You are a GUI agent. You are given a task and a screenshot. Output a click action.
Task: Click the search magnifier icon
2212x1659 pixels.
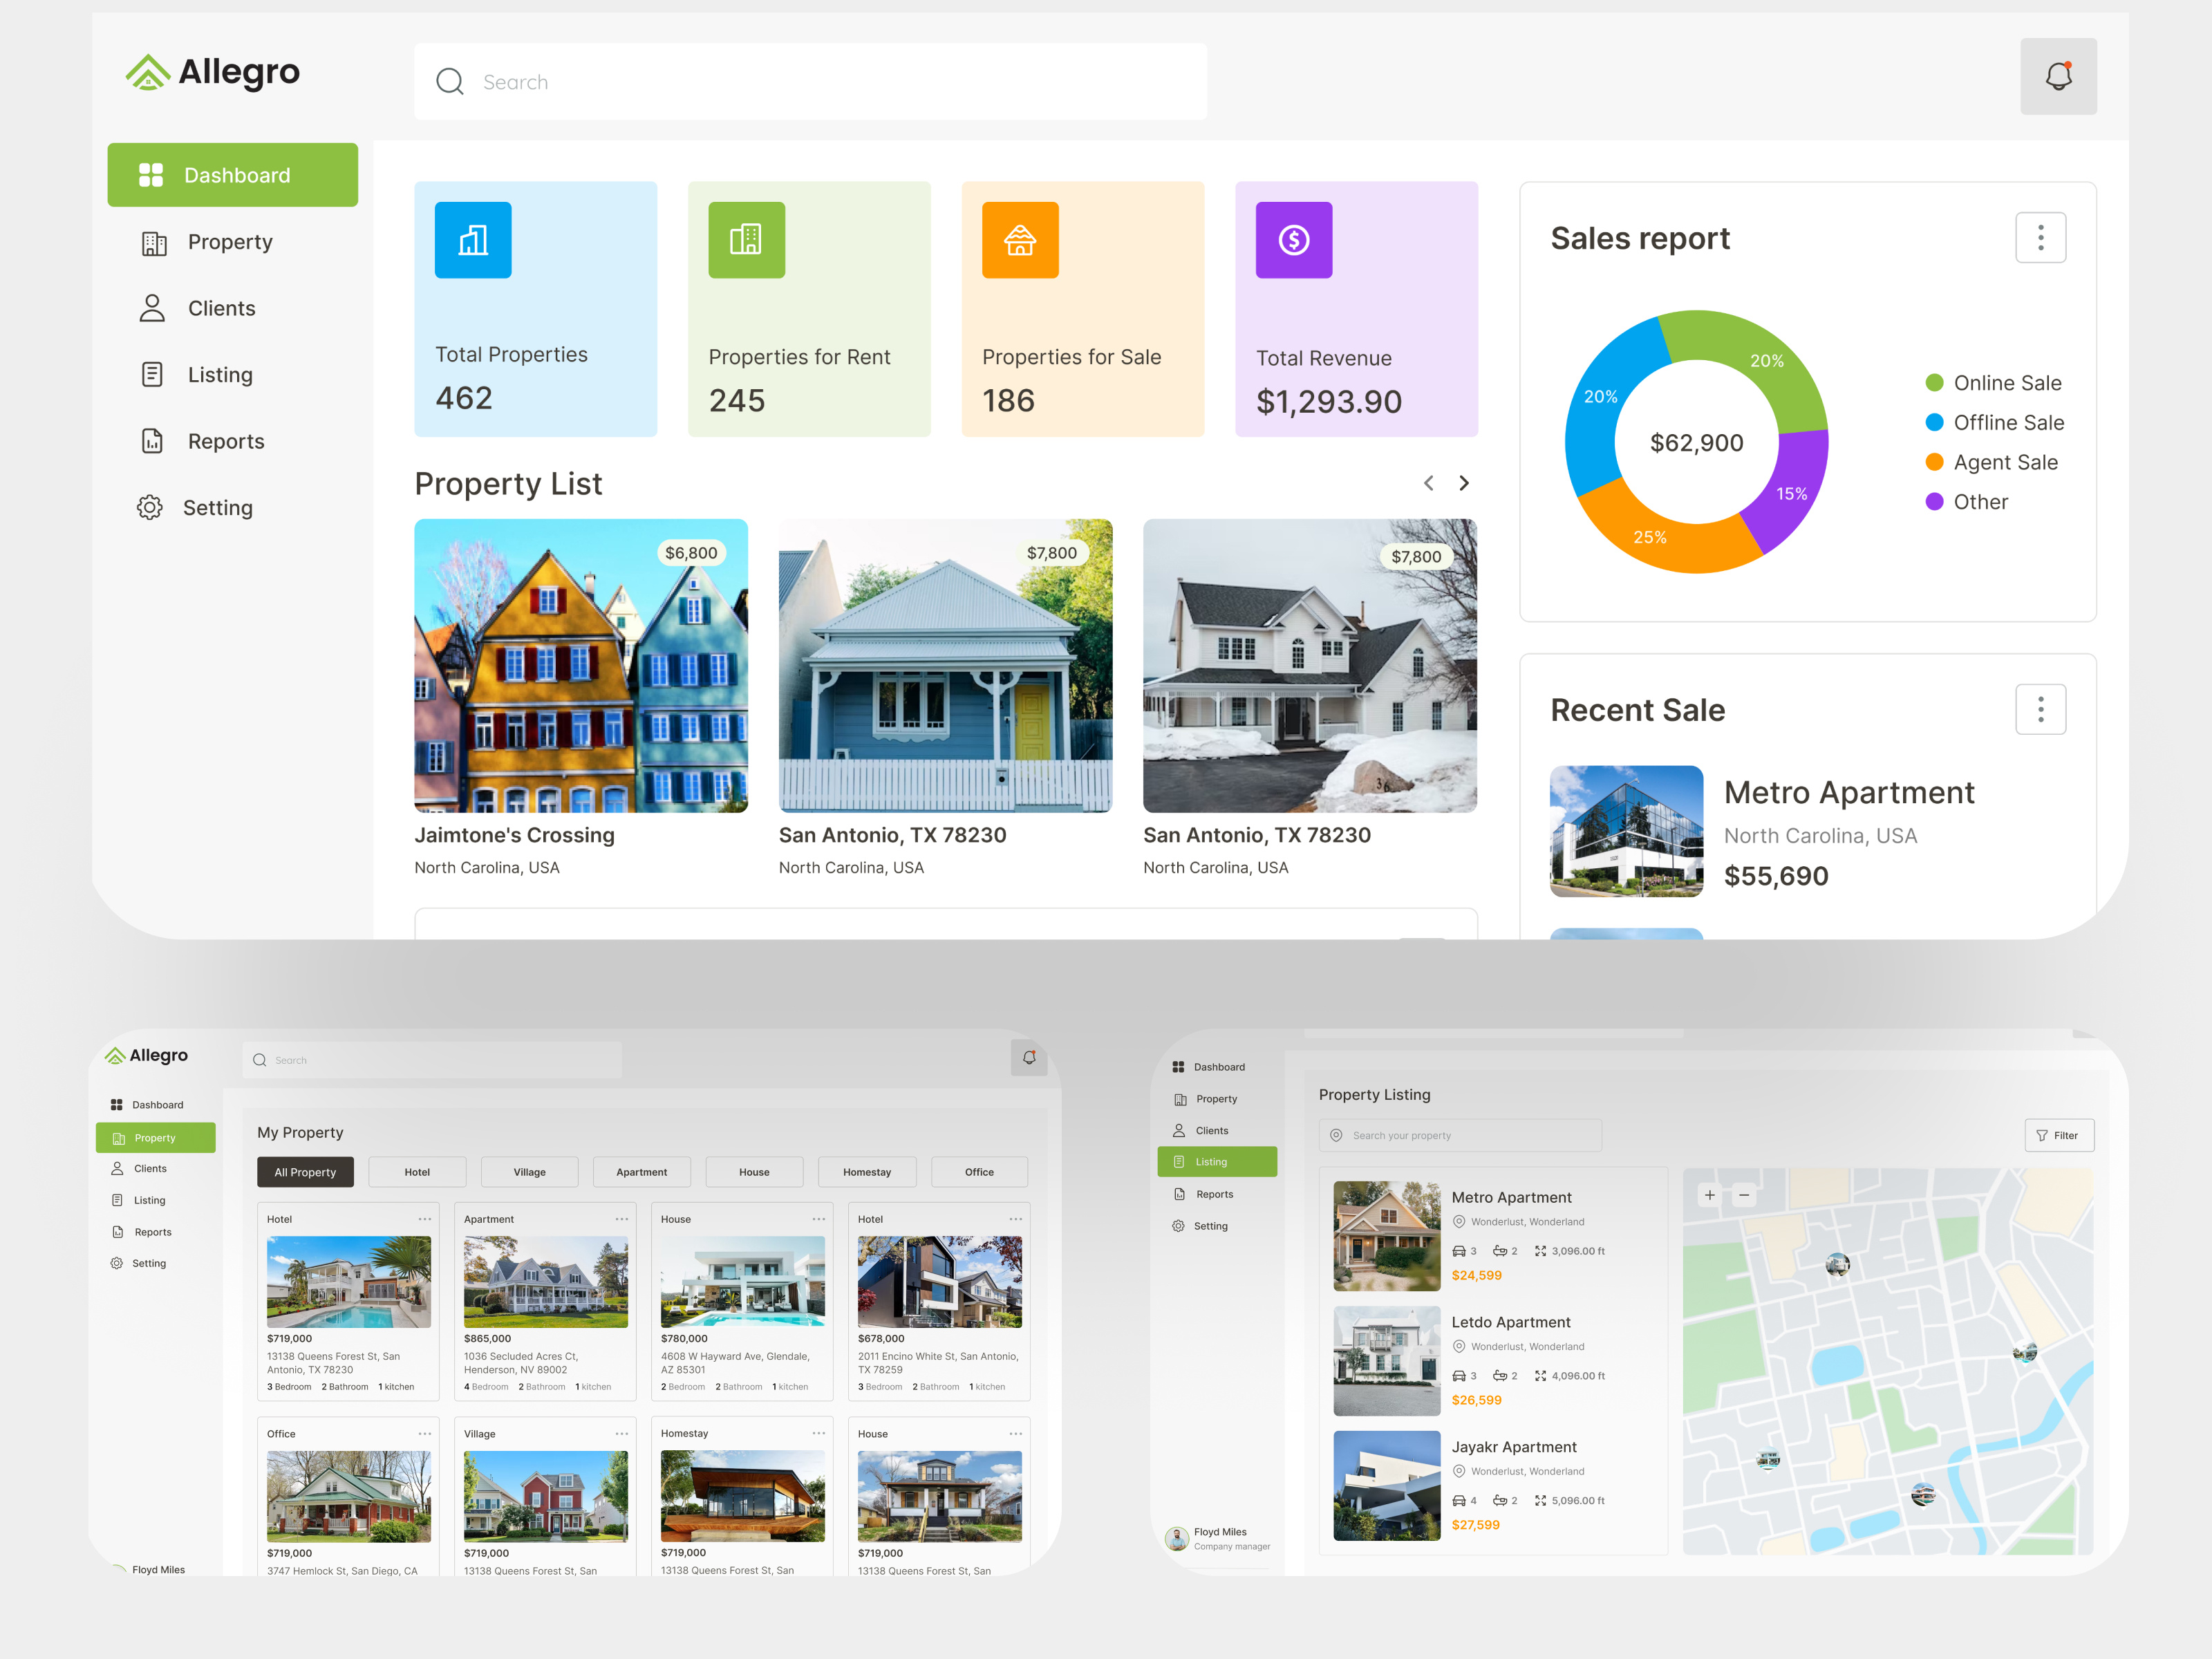[449, 81]
